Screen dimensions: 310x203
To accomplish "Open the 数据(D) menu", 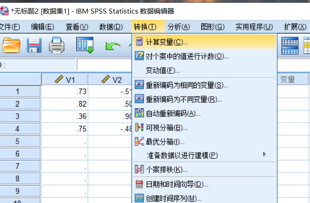I will pyautogui.click(x=111, y=27).
